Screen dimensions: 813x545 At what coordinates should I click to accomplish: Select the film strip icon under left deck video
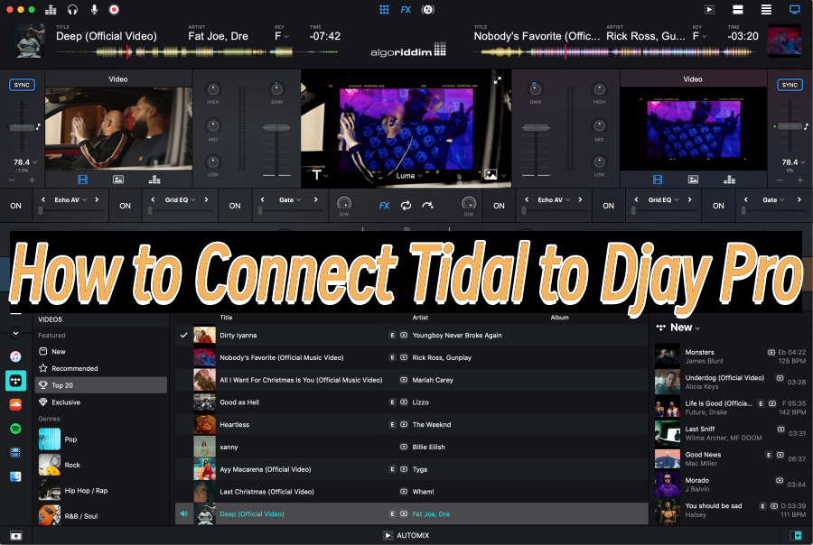point(82,180)
